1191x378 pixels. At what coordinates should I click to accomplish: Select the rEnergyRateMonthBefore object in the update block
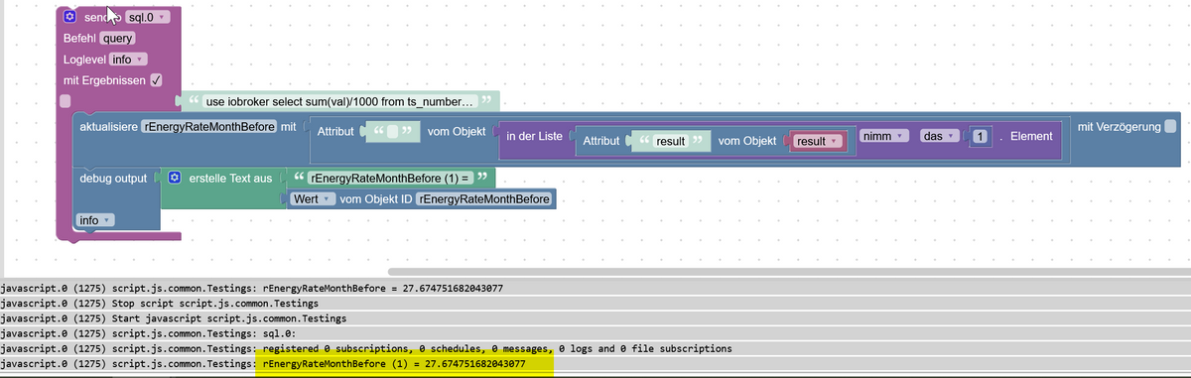pyautogui.click(x=208, y=127)
